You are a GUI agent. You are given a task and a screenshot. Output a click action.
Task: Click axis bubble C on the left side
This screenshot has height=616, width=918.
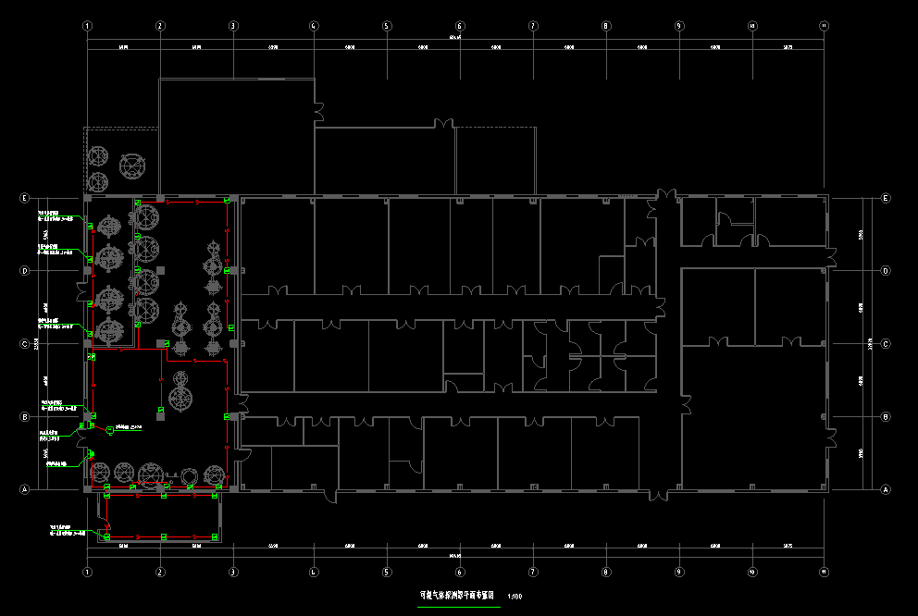26,344
